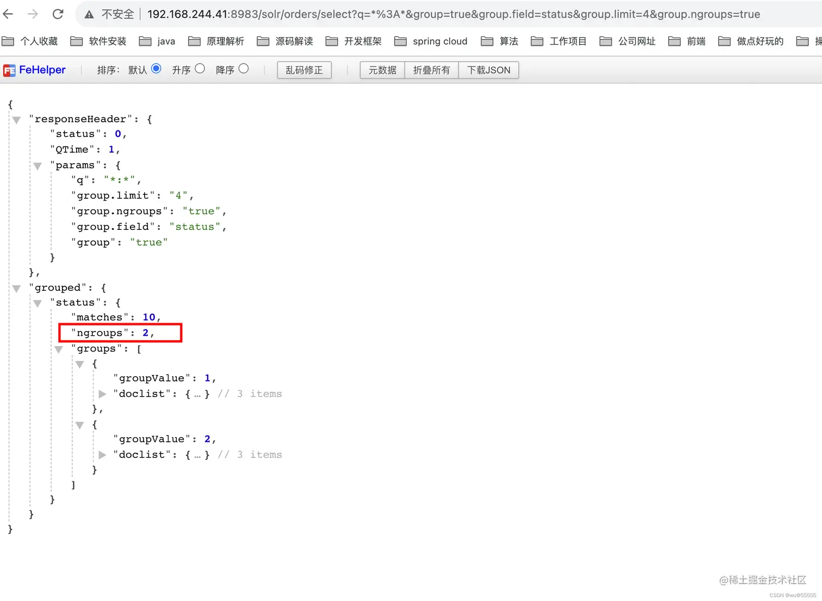Click the "ngroups" key text
This screenshot has height=601, width=822.
(100, 333)
